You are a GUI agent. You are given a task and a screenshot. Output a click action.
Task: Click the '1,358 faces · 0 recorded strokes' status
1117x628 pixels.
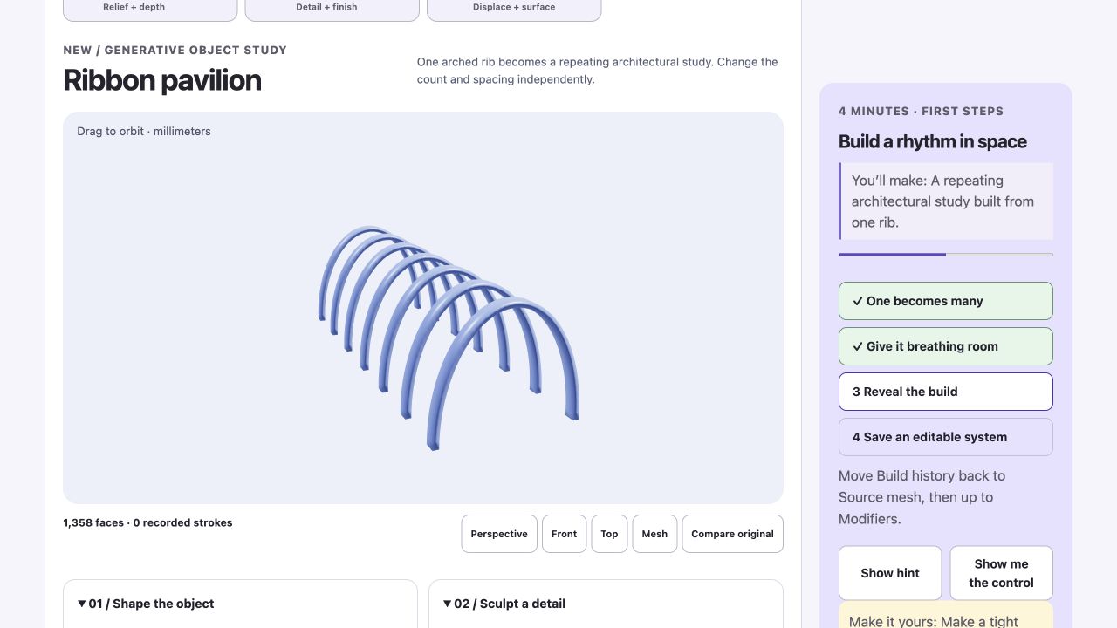coord(147,522)
